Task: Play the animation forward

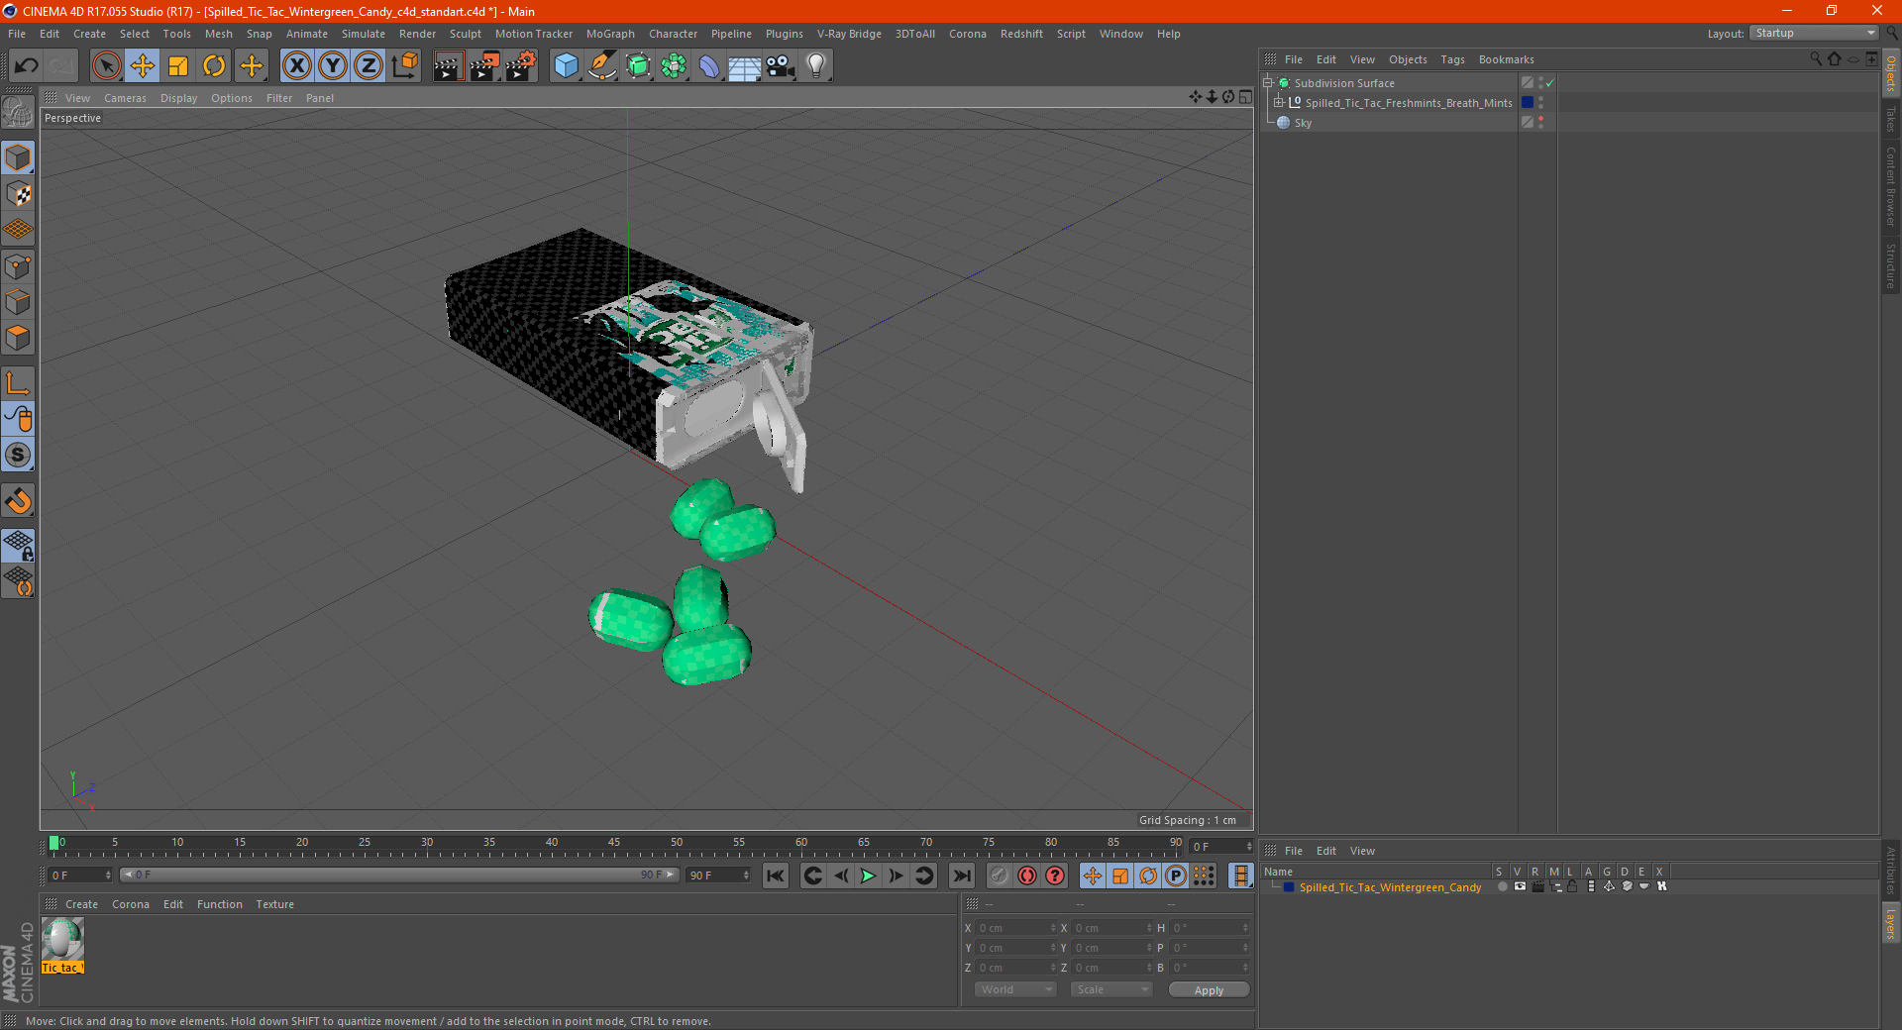Action: (x=868, y=875)
